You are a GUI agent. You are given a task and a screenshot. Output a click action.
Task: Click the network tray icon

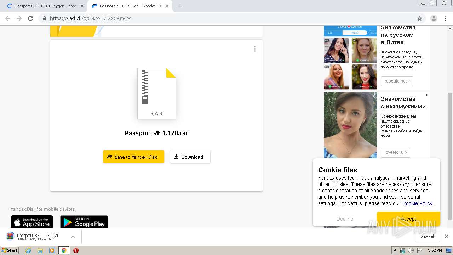point(402,250)
